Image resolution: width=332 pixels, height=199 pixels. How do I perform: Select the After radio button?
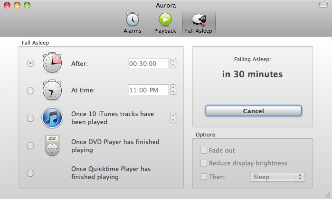point(30,63)
